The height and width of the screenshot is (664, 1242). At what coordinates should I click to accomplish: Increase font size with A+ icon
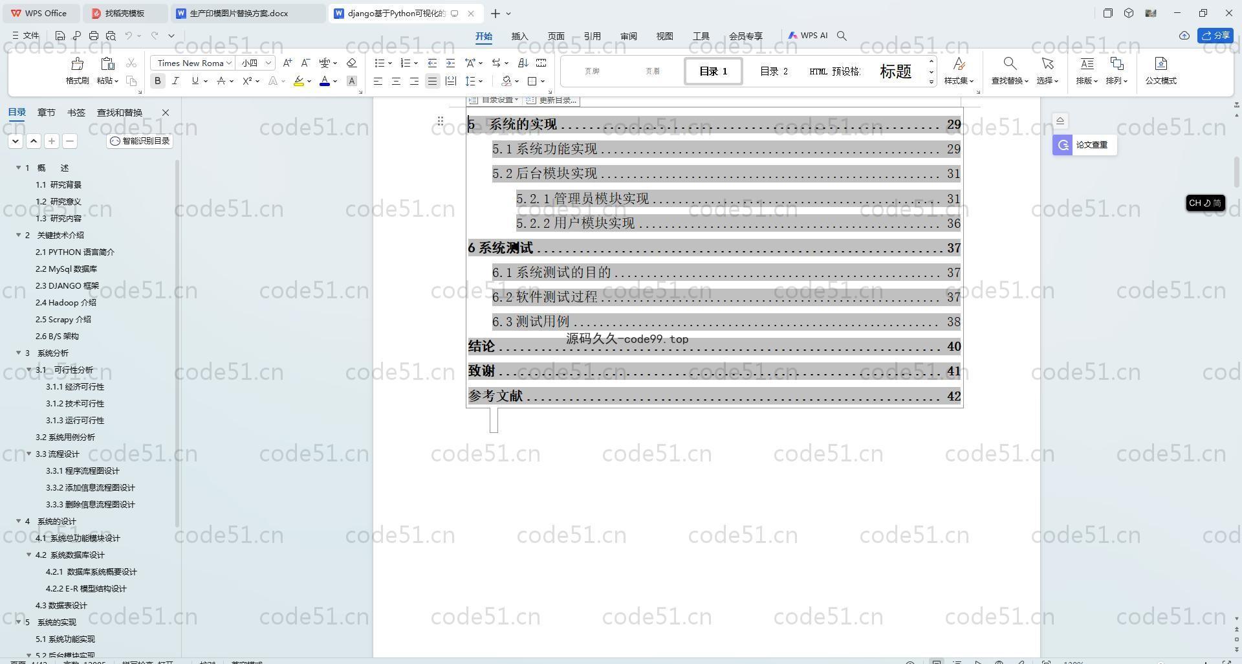tap(287, 63)
